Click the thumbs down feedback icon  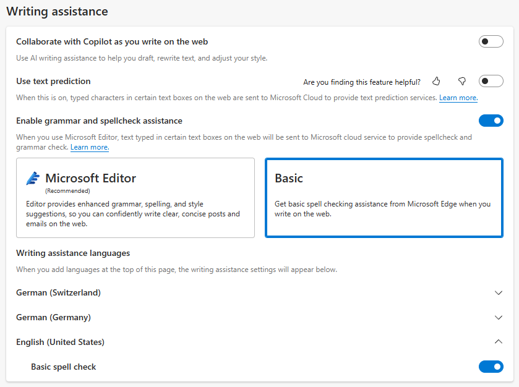(x=461, y=82)
